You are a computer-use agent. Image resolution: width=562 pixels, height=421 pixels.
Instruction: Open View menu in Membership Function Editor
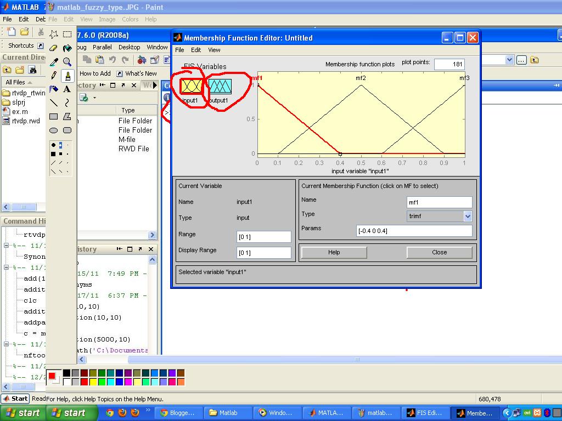(214, 50)
